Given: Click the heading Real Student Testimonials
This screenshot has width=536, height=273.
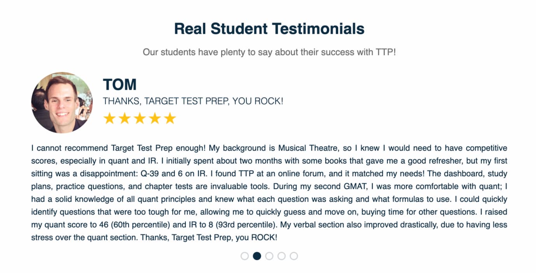Looking at the screenshot, I should coord(269,28).
